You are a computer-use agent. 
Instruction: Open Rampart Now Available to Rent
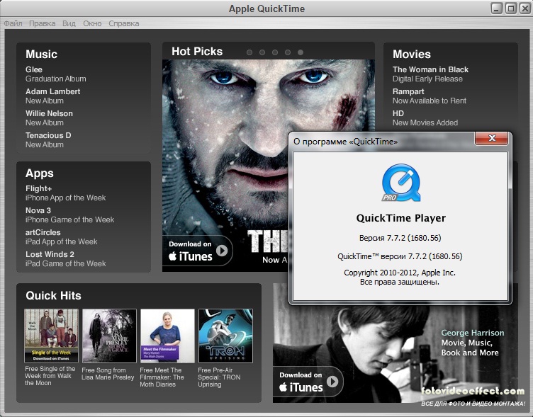tap(430, 96)
